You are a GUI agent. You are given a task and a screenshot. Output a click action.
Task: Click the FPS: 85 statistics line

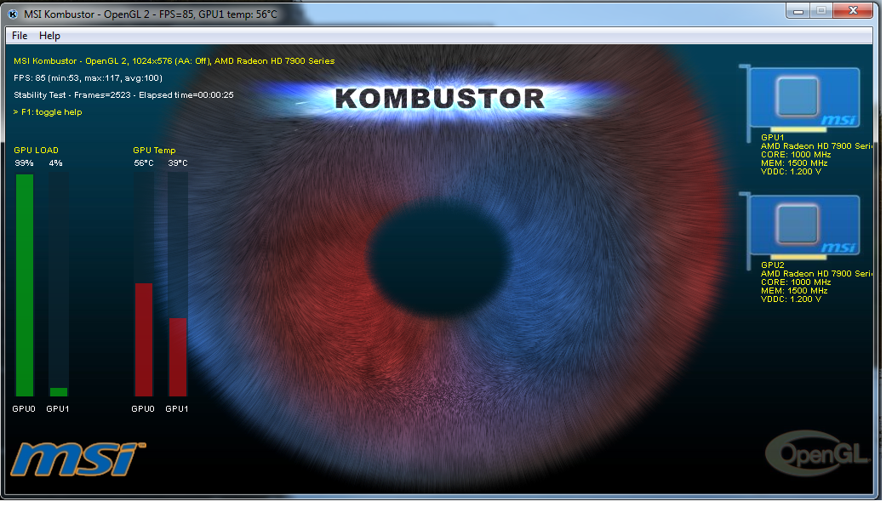point(89,78)
